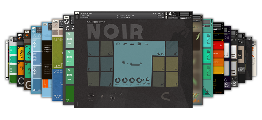The height and width of the screenshot is (120, 262).
Task: Click the Max voices value 32
Action: pyautogui.click(x=133, y=16)
